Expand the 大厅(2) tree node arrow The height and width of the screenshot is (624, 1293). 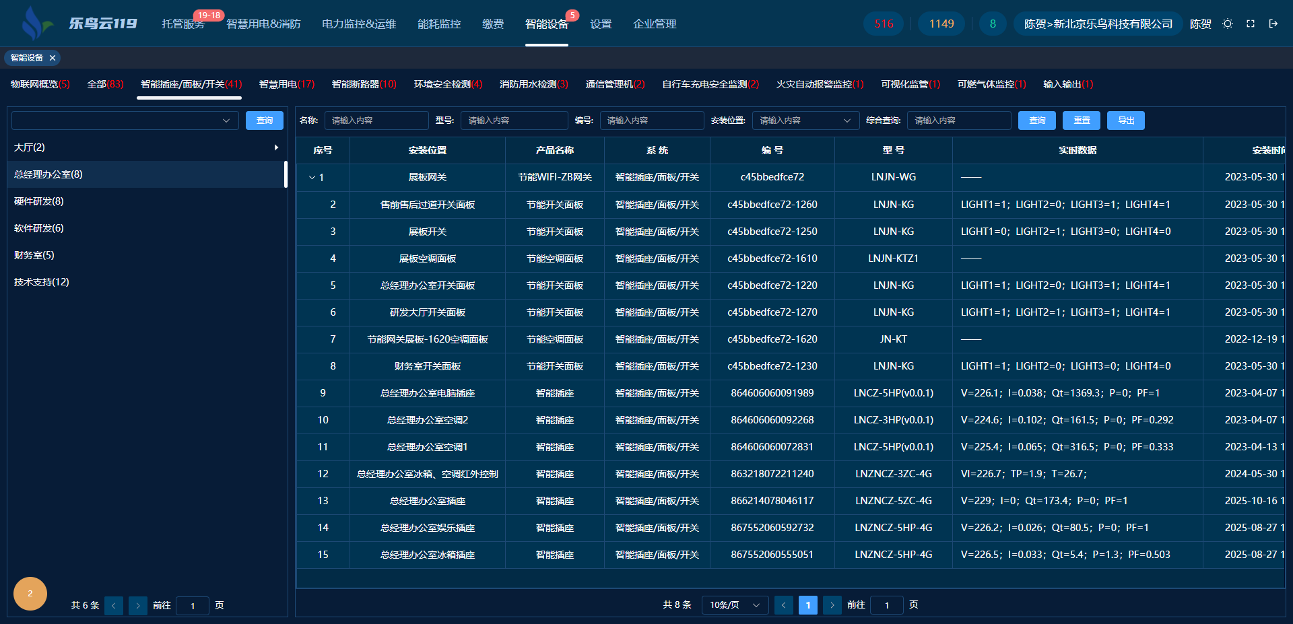(x=276, y=147)
